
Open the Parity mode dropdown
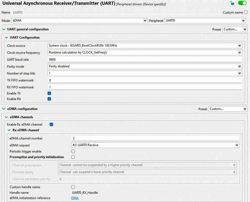(145, 66)
